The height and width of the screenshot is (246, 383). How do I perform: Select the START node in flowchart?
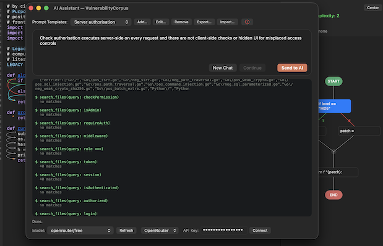334,81
